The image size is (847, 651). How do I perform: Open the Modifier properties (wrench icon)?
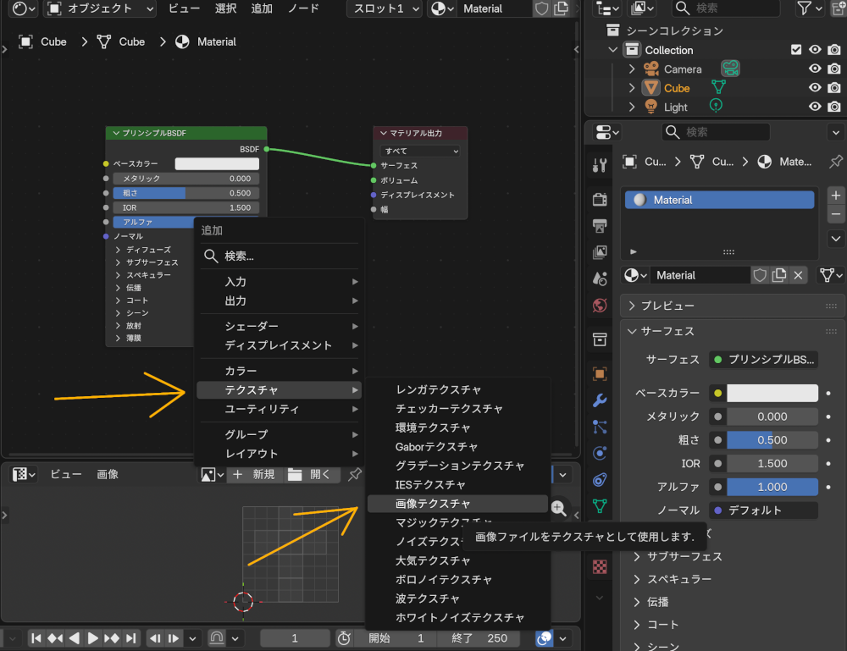(x=599, y=400)
